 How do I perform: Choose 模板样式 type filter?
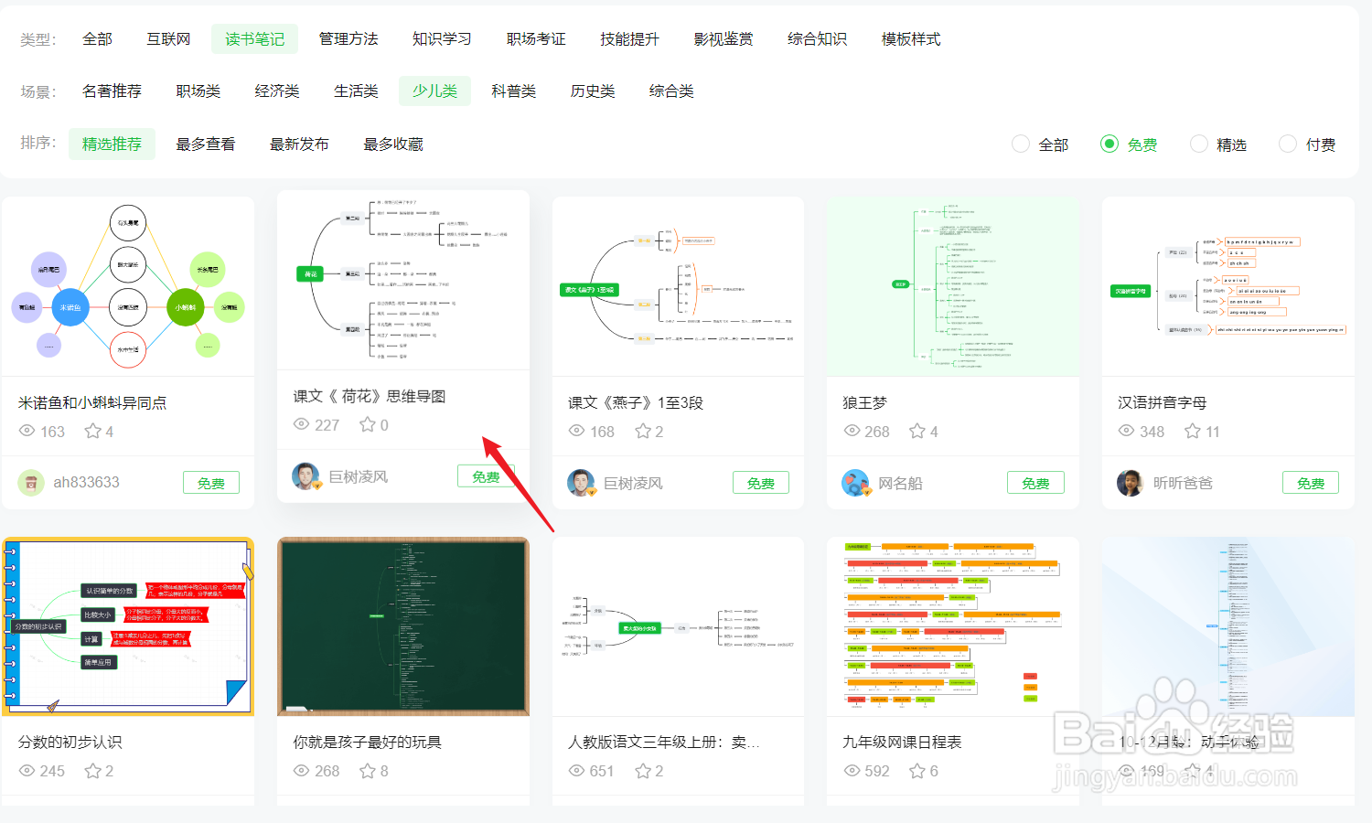coord(911,39)
